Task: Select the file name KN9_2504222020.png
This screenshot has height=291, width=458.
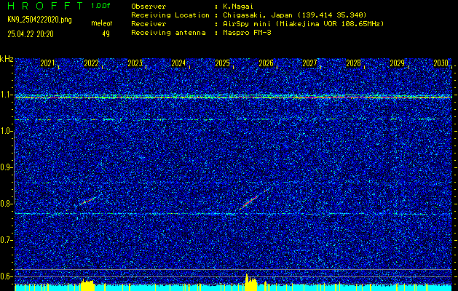Action: point(39,20)
